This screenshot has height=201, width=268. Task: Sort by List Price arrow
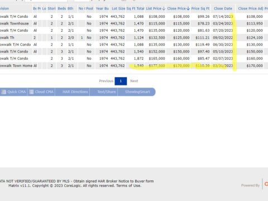click(164, 8)
